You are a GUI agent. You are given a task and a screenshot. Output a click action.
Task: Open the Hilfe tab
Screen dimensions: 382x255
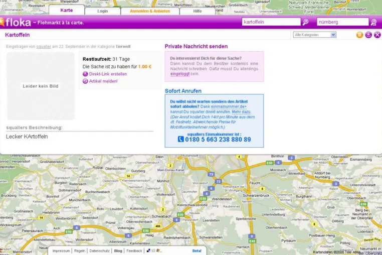coord(198,11)
